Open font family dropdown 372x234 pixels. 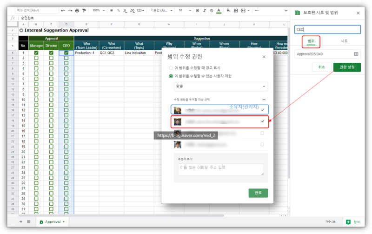[x=161, y=10]
